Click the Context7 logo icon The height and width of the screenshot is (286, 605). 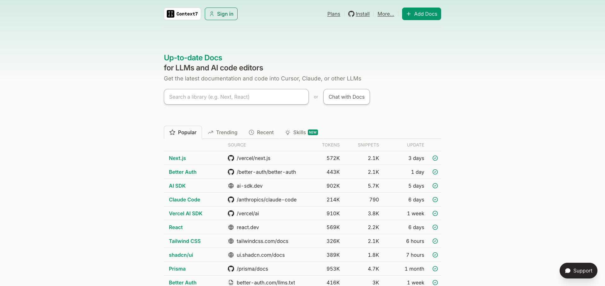point(170,14)
